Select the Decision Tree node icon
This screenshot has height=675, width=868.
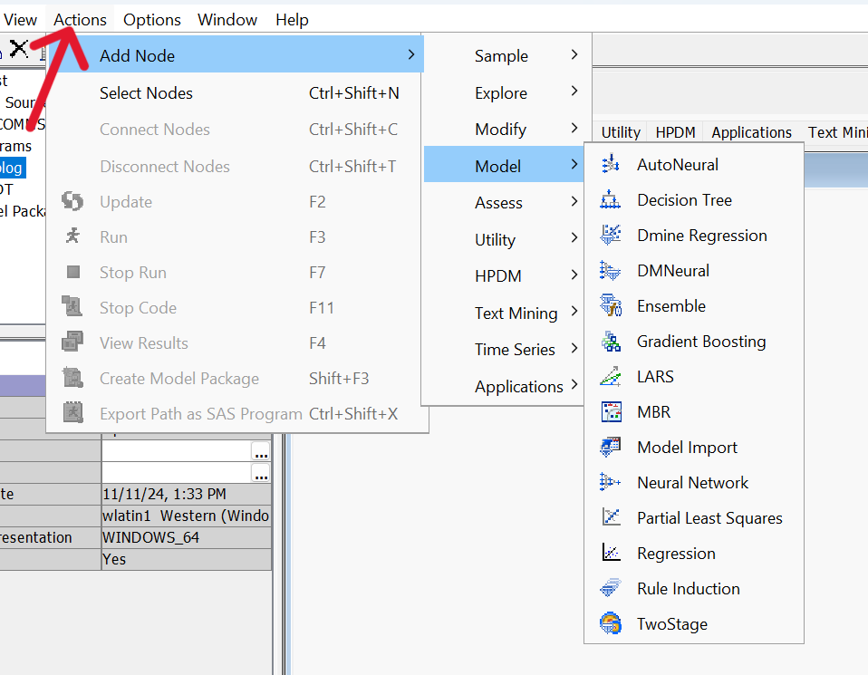click(x=611, y=200)
